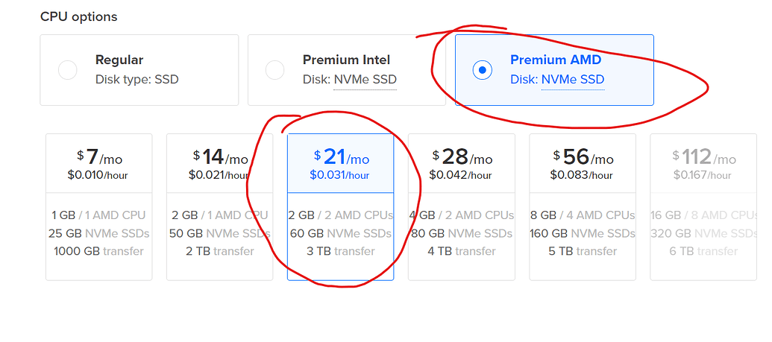This screenshot has height=342, width=772.
Task: Click the 50 GB NVMe SSDs plan details
Action: coord(220,233)
